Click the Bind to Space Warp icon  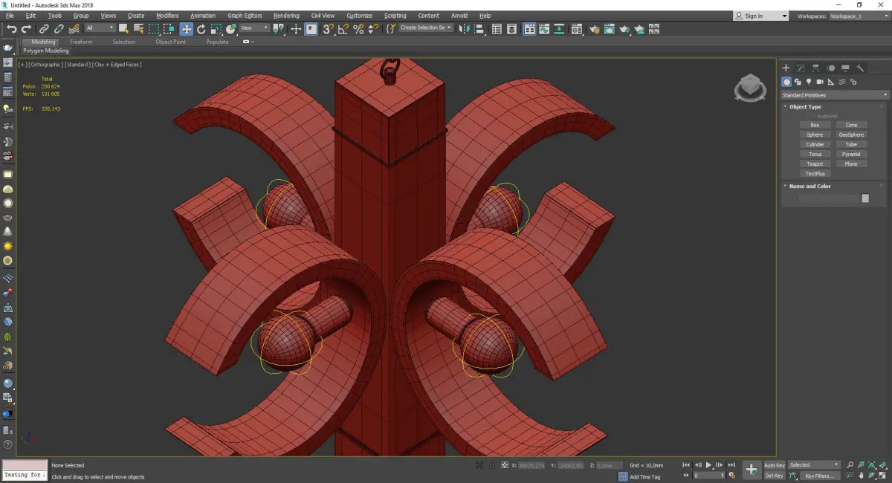pos(74,29)
